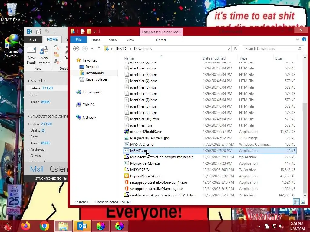Open Explorer Help question mark
This screenshot has width=310, height=232.
304,39
